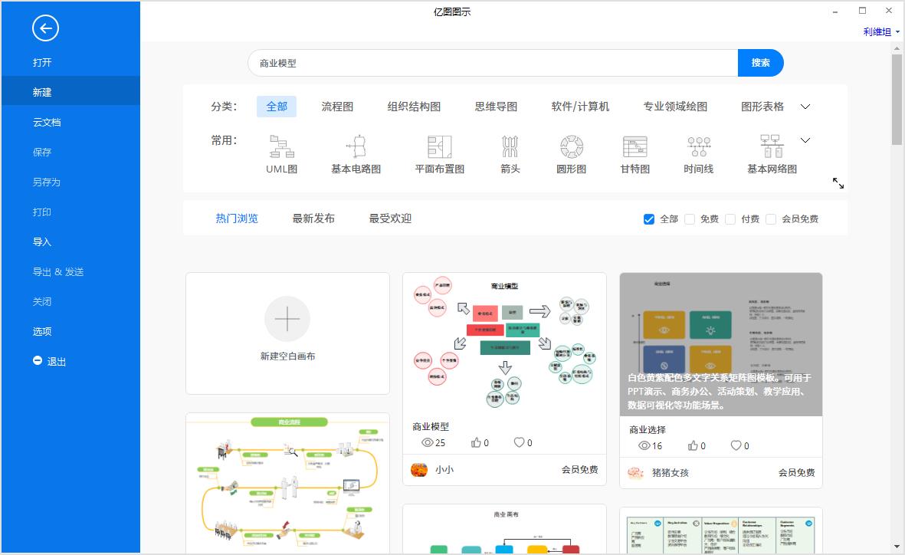Expand the 常用 templates row

pos(805,140)
